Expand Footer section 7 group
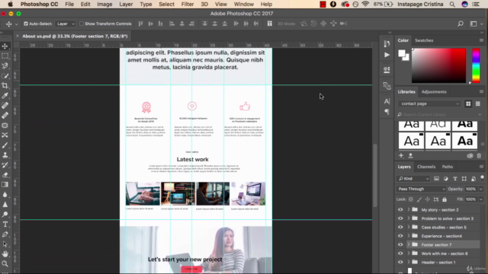488x274 pixels. (x=409, y=245)
